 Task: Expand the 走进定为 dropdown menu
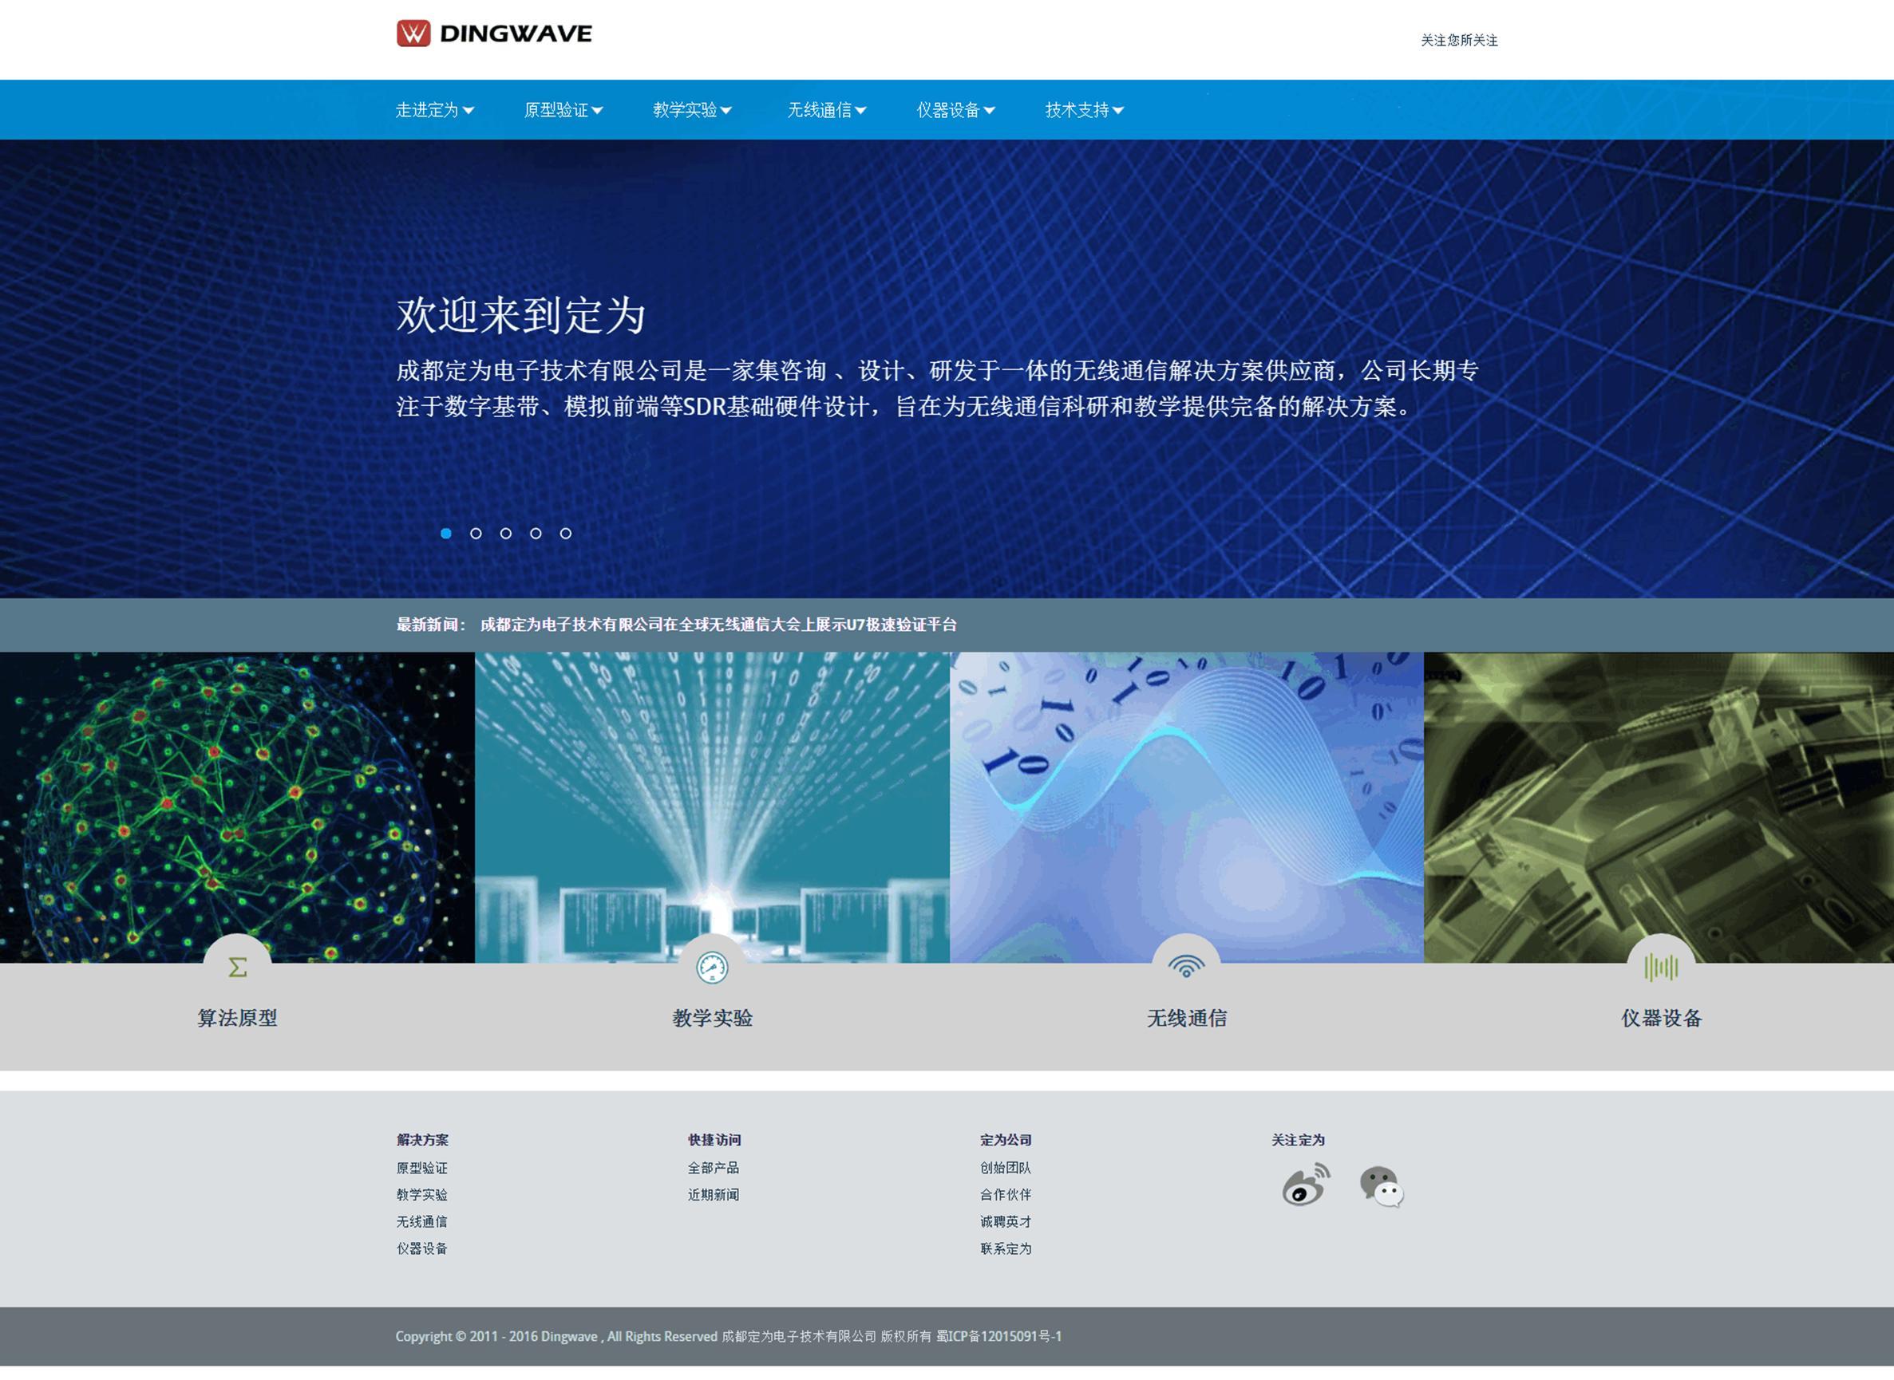click(435, 110)
